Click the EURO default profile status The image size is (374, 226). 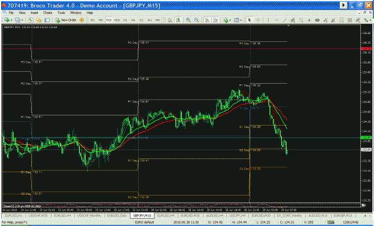click(x=144, y=222)
